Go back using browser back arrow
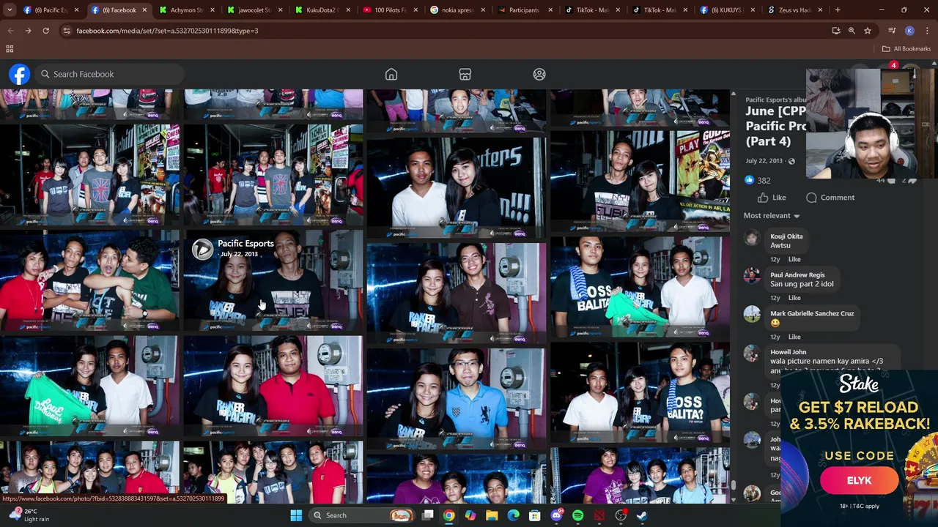Image resolution: width=938 pixels, height=527 pixels. coord(10,31)
